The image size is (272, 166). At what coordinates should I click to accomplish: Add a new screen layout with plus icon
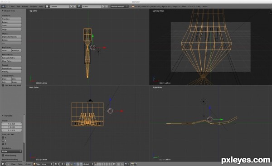(x=71, y=6)
